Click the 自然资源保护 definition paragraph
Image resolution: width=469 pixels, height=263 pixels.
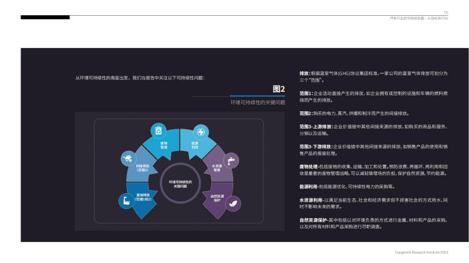(x=374, y=223)
